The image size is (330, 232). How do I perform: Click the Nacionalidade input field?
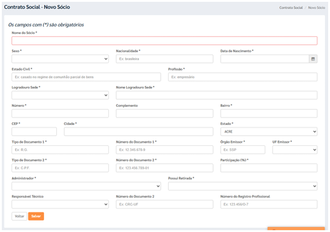[164, 59]
